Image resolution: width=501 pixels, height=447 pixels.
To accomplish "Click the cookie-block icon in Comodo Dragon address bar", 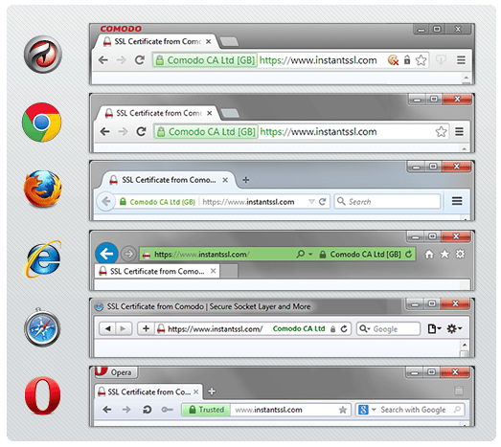I will pos(393,60).
